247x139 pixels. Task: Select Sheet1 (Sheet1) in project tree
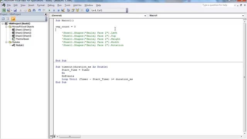click(23, 30)
